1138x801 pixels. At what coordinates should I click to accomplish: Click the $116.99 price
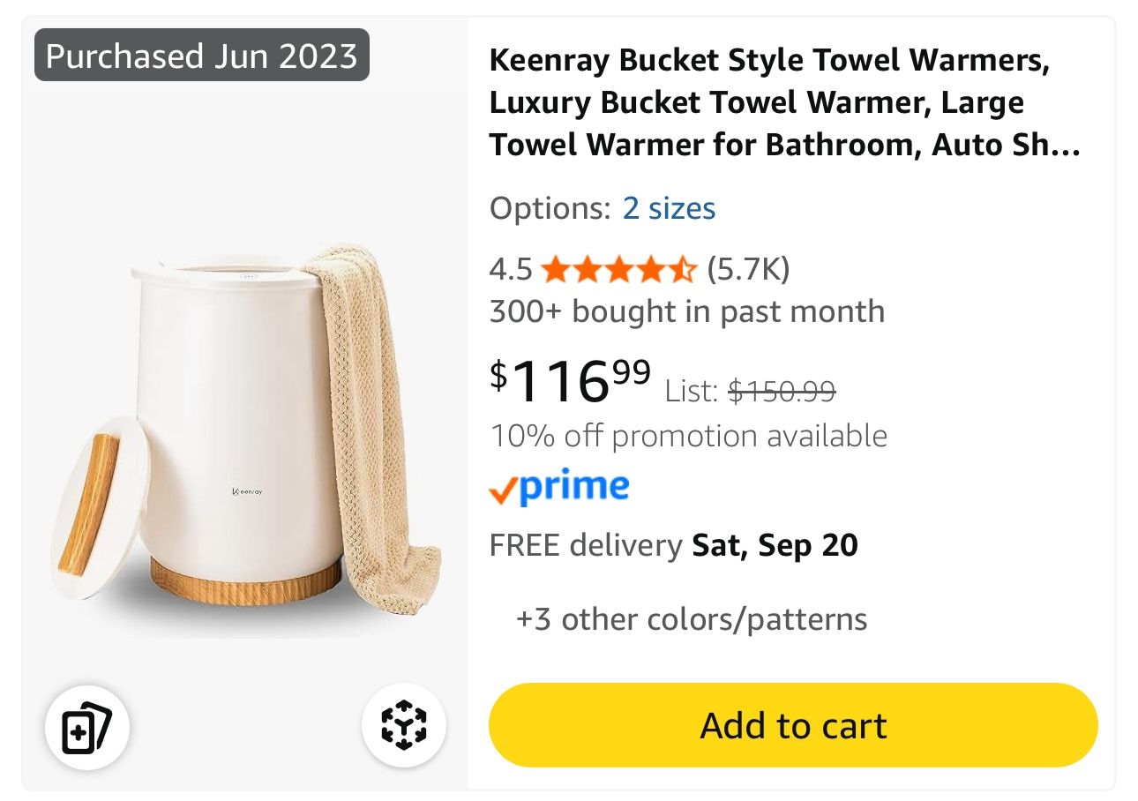point(571,379)
